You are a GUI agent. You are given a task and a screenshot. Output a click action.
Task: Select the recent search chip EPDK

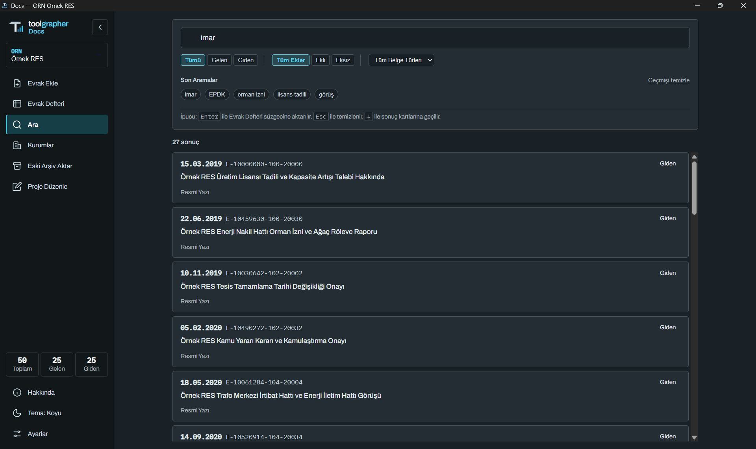tap(217, 95)
